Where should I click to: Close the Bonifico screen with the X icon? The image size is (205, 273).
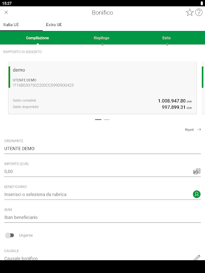click(6, 12)
